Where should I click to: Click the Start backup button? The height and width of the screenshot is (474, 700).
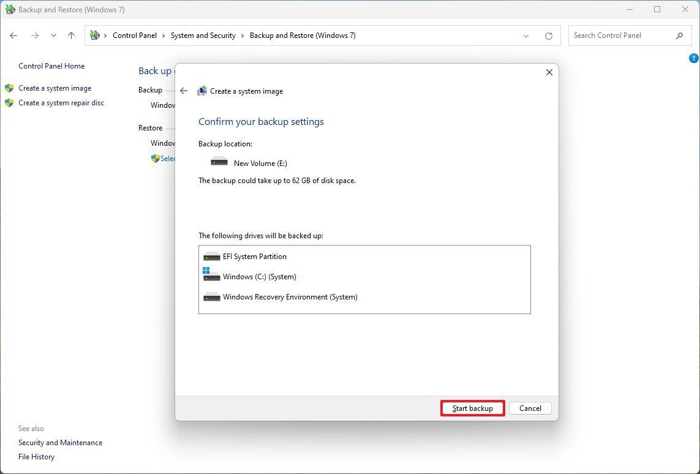[472, 408]
